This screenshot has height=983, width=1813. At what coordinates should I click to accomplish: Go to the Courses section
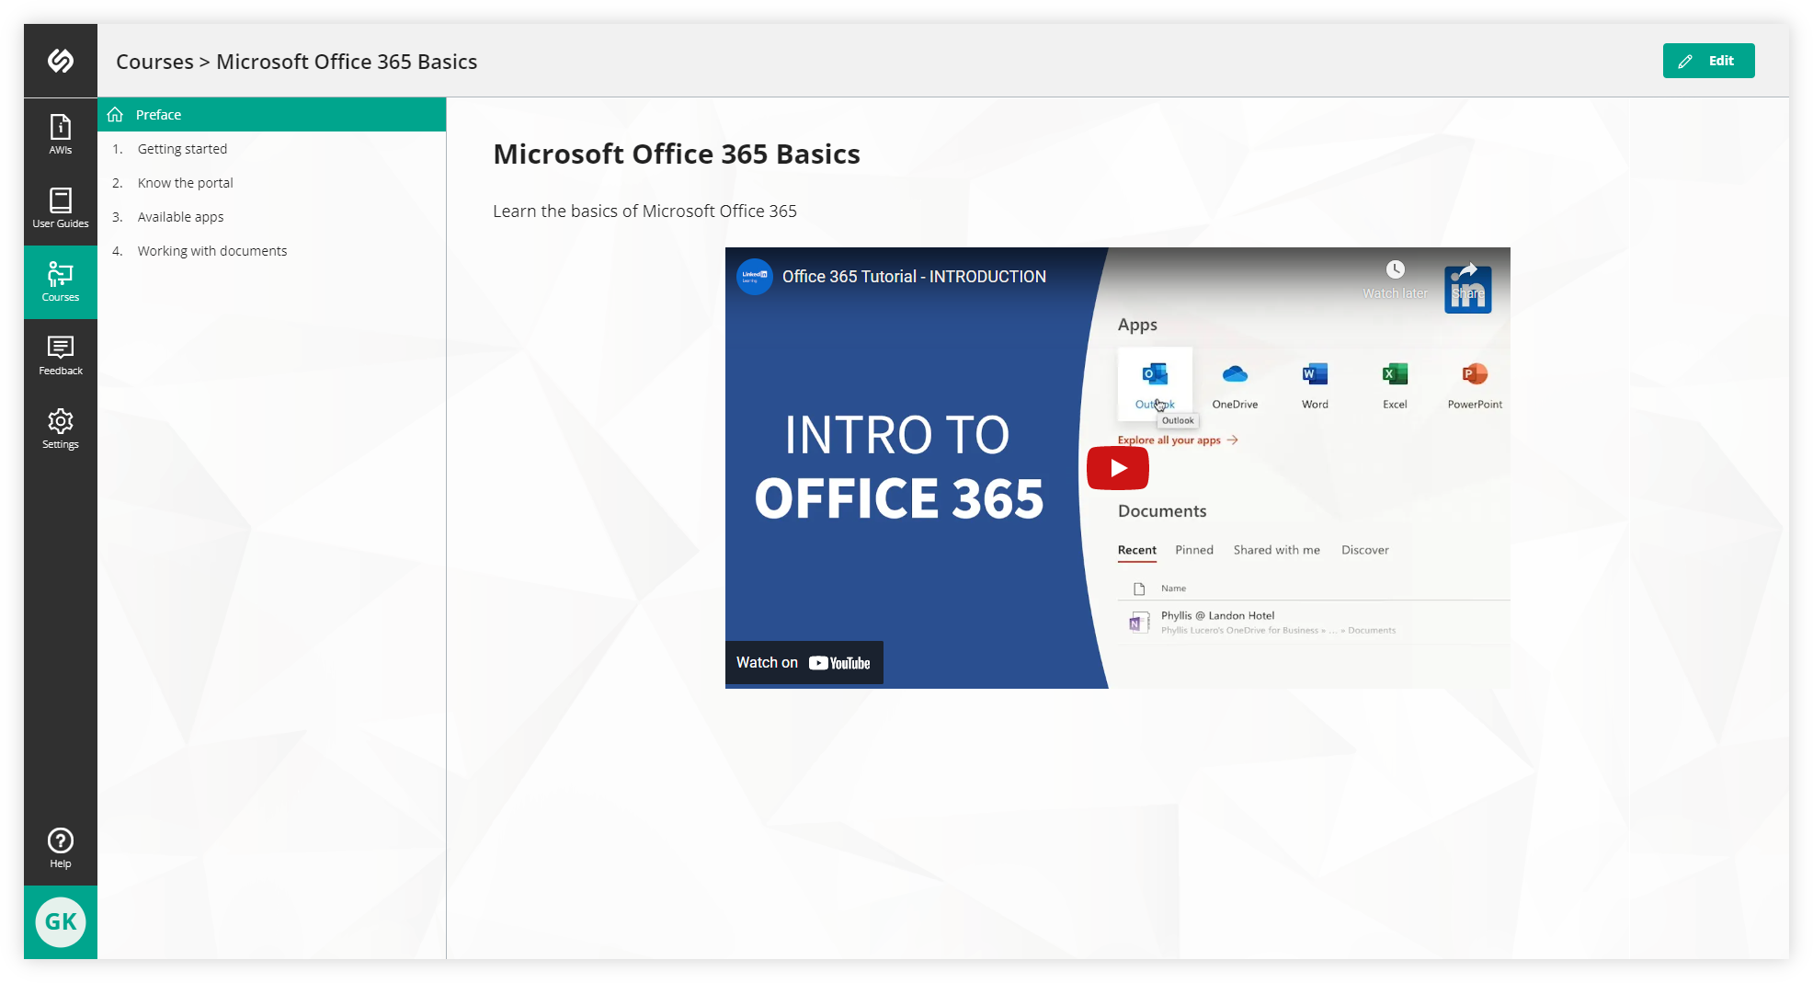(x=61, y=281)
